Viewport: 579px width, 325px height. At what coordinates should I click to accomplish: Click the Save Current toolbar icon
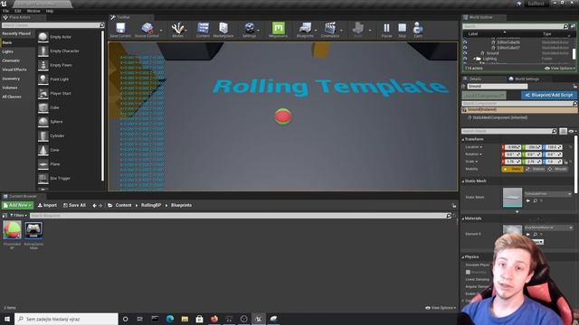[x=120, y=30]
